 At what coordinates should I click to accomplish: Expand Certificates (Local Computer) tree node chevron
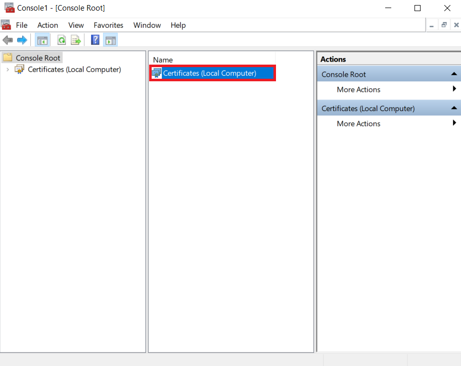point(8,70)
